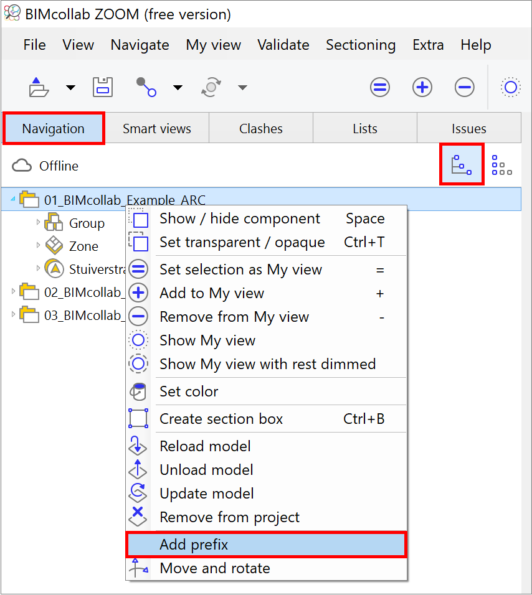Click the save toolbar icon
Image resolution: width=532 pixels, height=595 pixels.
(x=103, y=87)
